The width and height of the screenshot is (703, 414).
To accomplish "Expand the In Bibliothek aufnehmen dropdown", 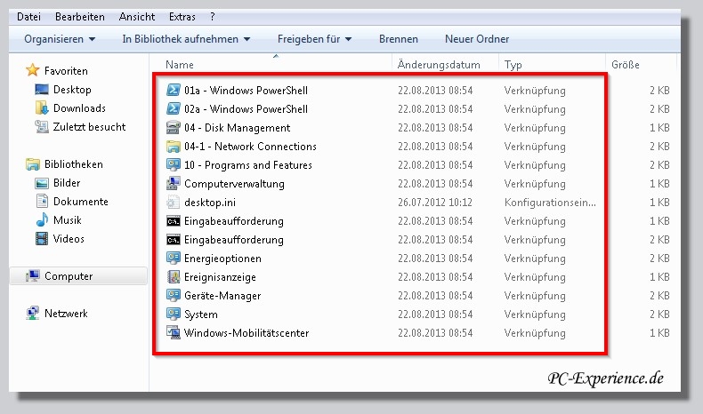I will [x=186, y=39].
